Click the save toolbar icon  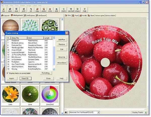[16, 10]
